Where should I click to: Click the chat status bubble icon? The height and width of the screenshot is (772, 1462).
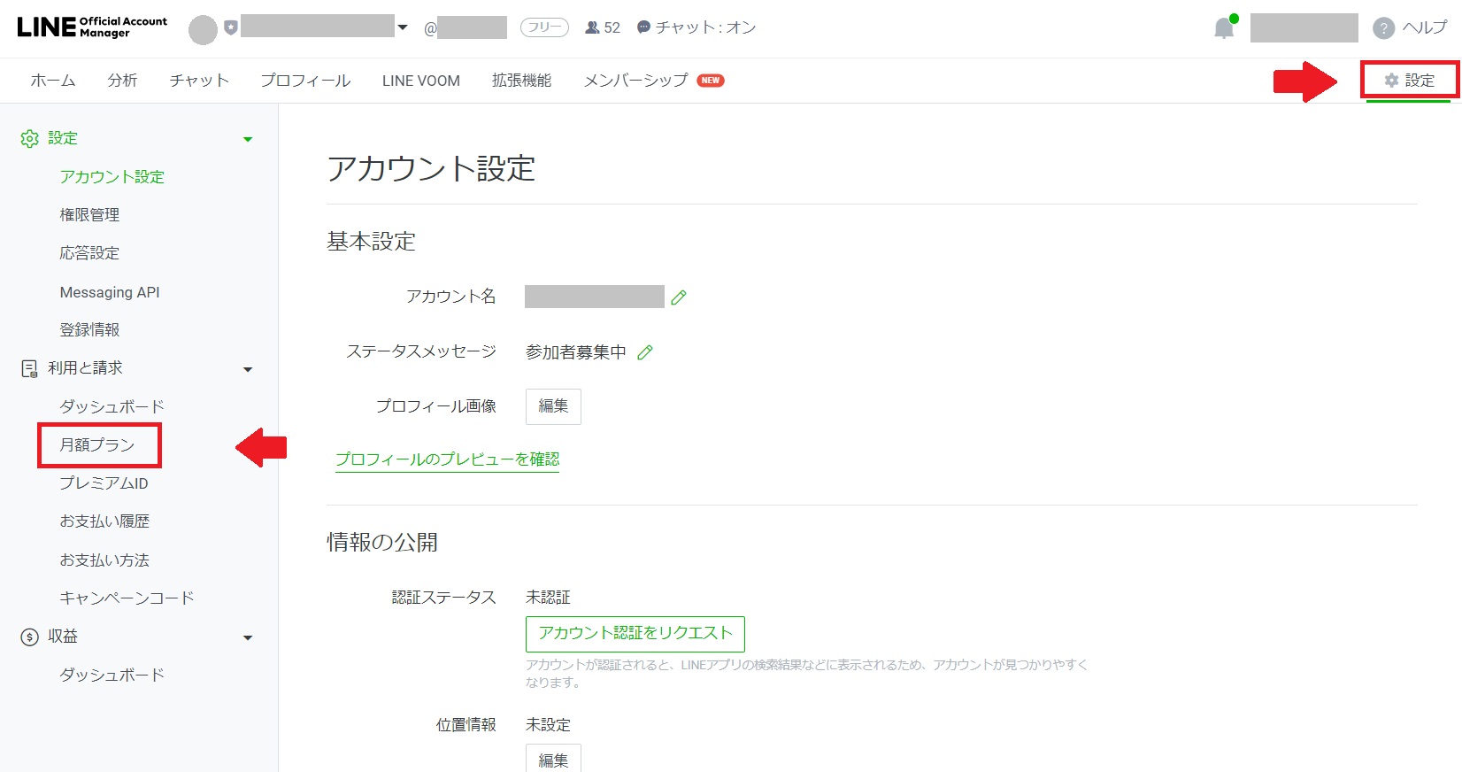pyautogui.click(x=644, y=27)
